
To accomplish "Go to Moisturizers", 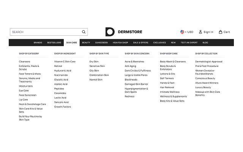I will pos(26,86).
